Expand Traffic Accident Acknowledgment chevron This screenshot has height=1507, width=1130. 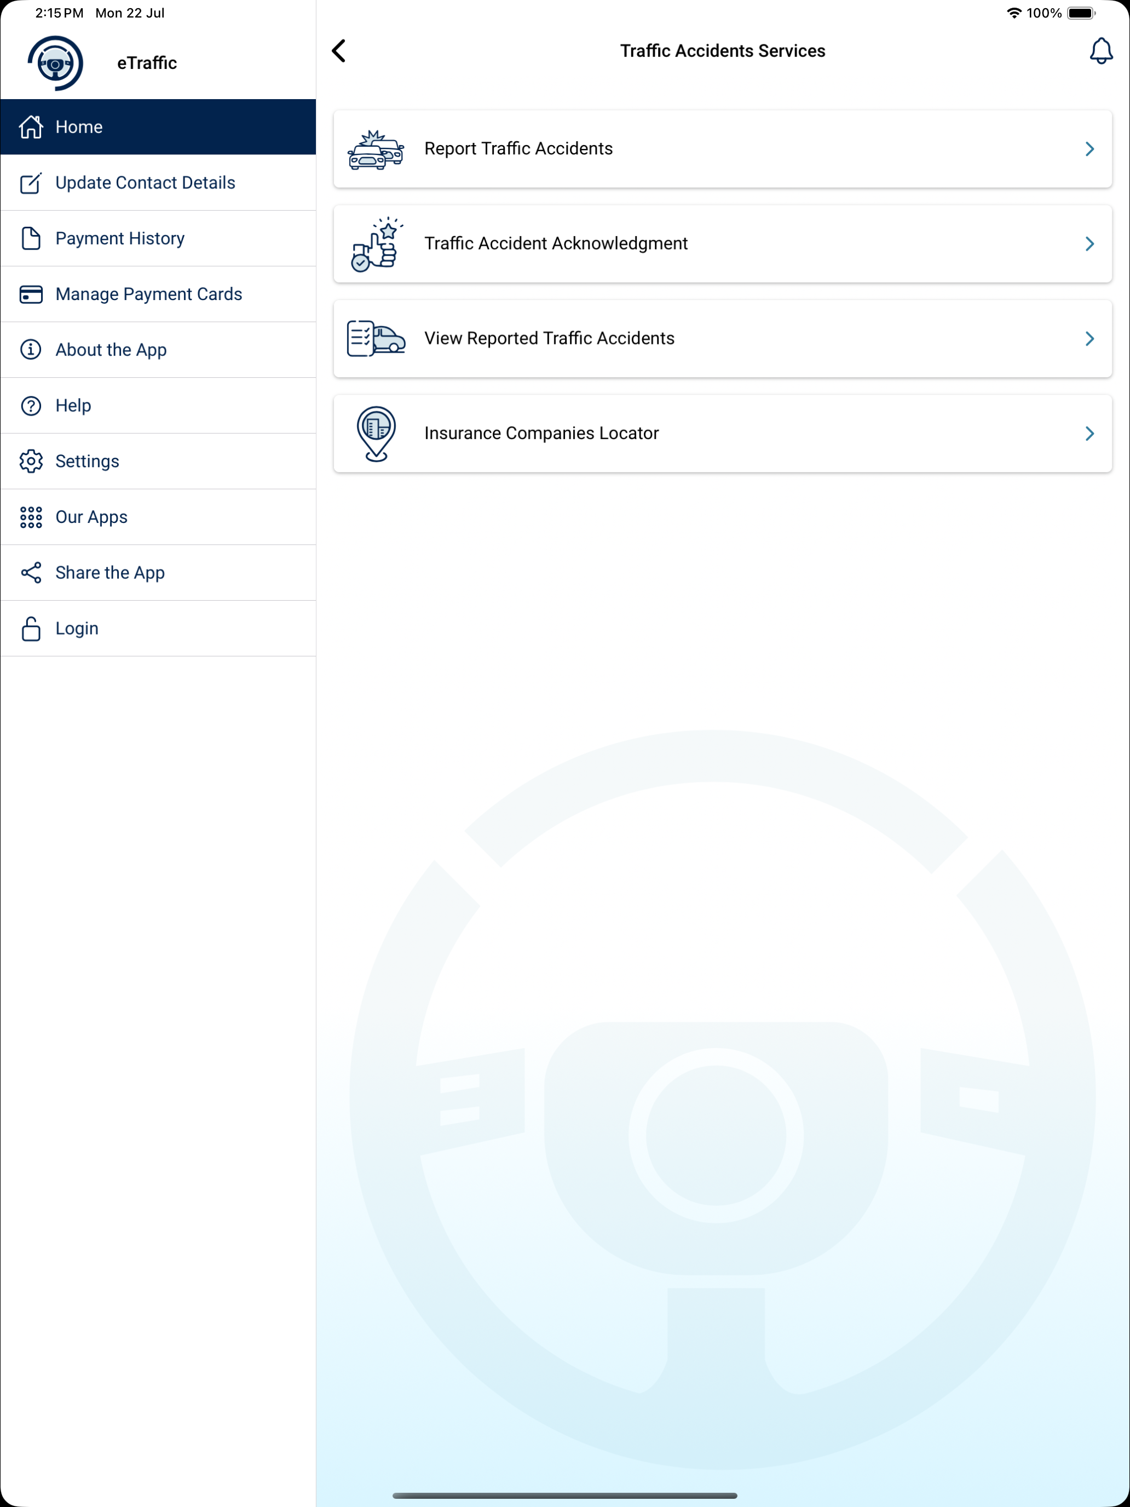(1089, 244)
